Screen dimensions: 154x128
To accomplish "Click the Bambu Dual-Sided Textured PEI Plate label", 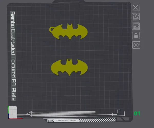I will 13,56.
